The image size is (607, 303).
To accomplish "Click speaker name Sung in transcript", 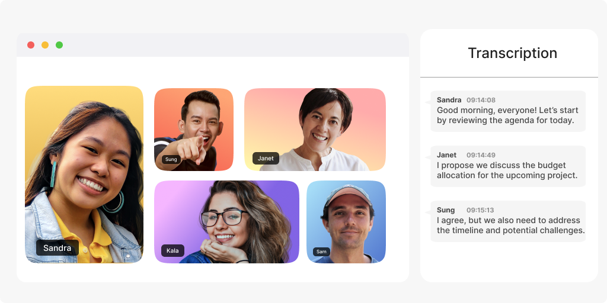I will 446,210.
